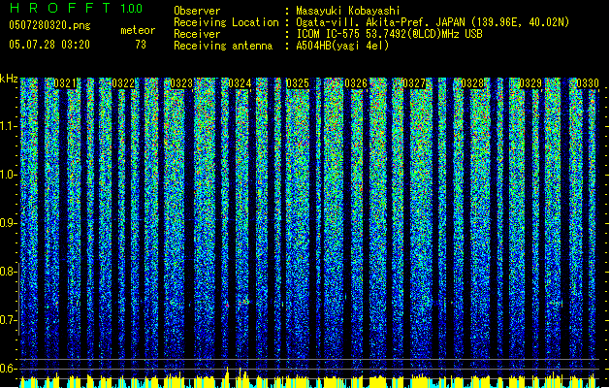
Task: Click the 0324 time marker
Action: pyautogui.click(x=240, y=83)
